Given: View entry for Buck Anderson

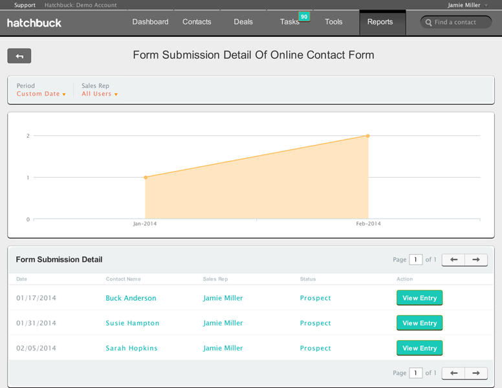Looking at the screenshot, I should [x=419, y=298].
